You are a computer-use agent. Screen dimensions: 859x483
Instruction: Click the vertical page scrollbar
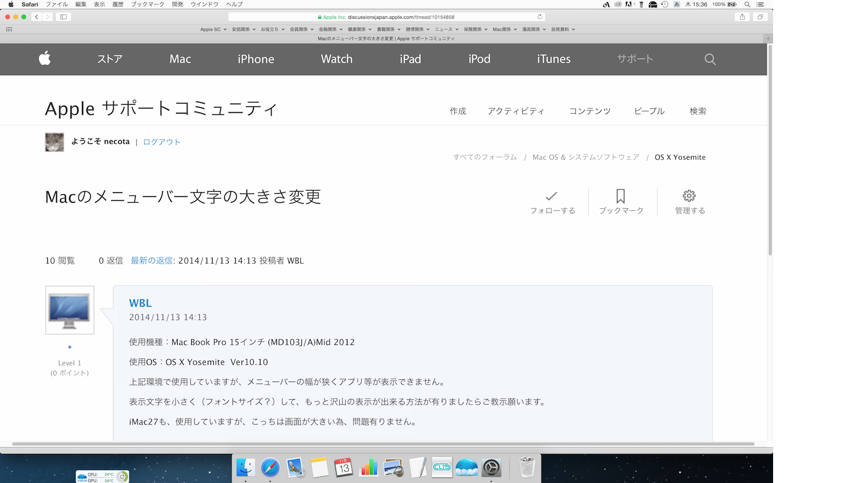(770, 150)
